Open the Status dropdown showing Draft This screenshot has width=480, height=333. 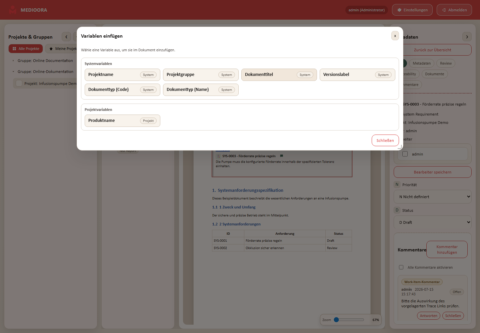click(433, 222)
